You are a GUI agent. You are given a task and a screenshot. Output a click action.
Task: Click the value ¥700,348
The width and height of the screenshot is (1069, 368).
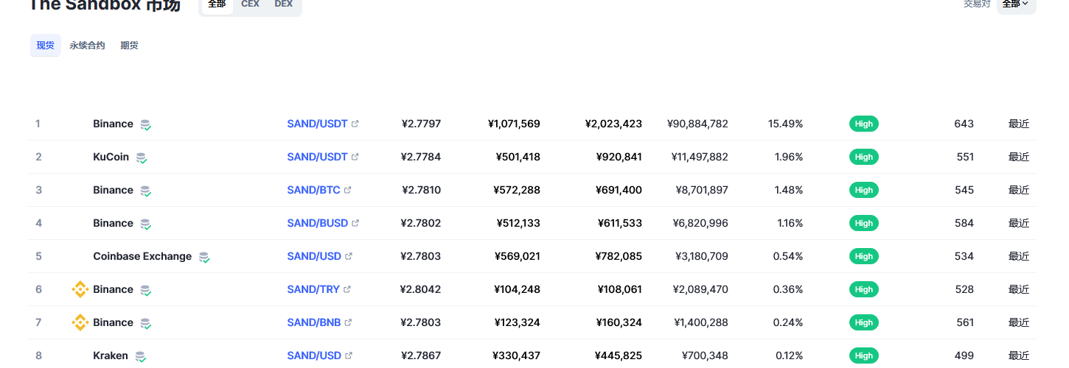pos(705,355)
